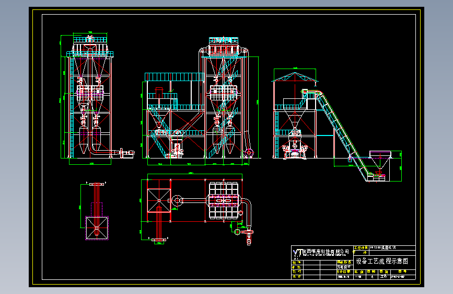Image resolution: width=453 pixels, height=294 pixels.
Task: Select the center tower front elevation with stairs
Action: tap(202, 100)
